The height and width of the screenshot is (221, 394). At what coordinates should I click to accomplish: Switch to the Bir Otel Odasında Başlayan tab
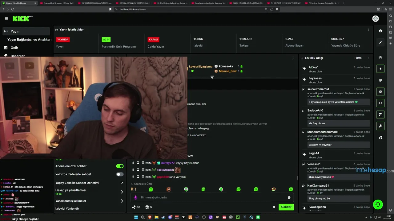pos(171,3)
